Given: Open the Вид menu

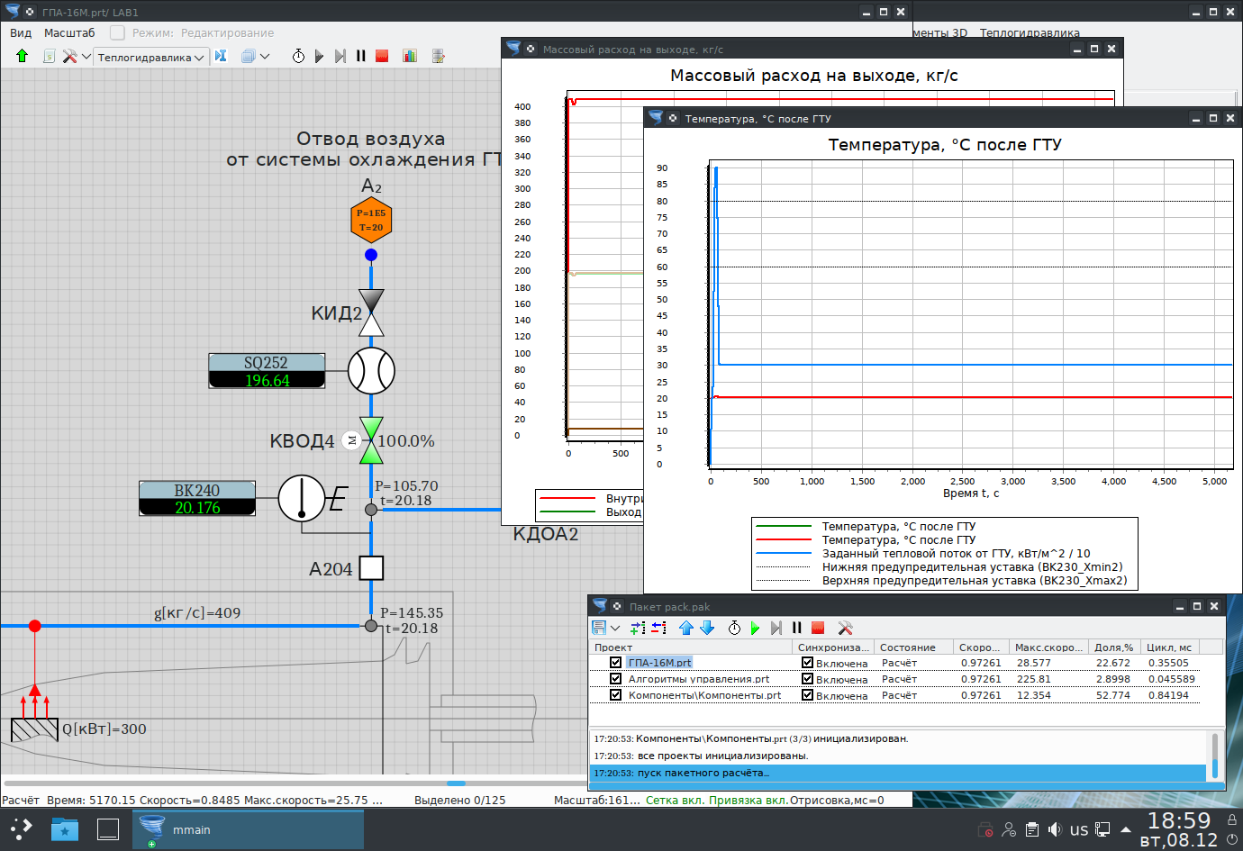Looking at the screenshot, I should coord(21,32).
